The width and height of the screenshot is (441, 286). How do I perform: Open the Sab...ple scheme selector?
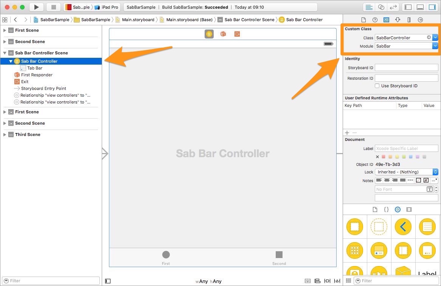[77, 7]
